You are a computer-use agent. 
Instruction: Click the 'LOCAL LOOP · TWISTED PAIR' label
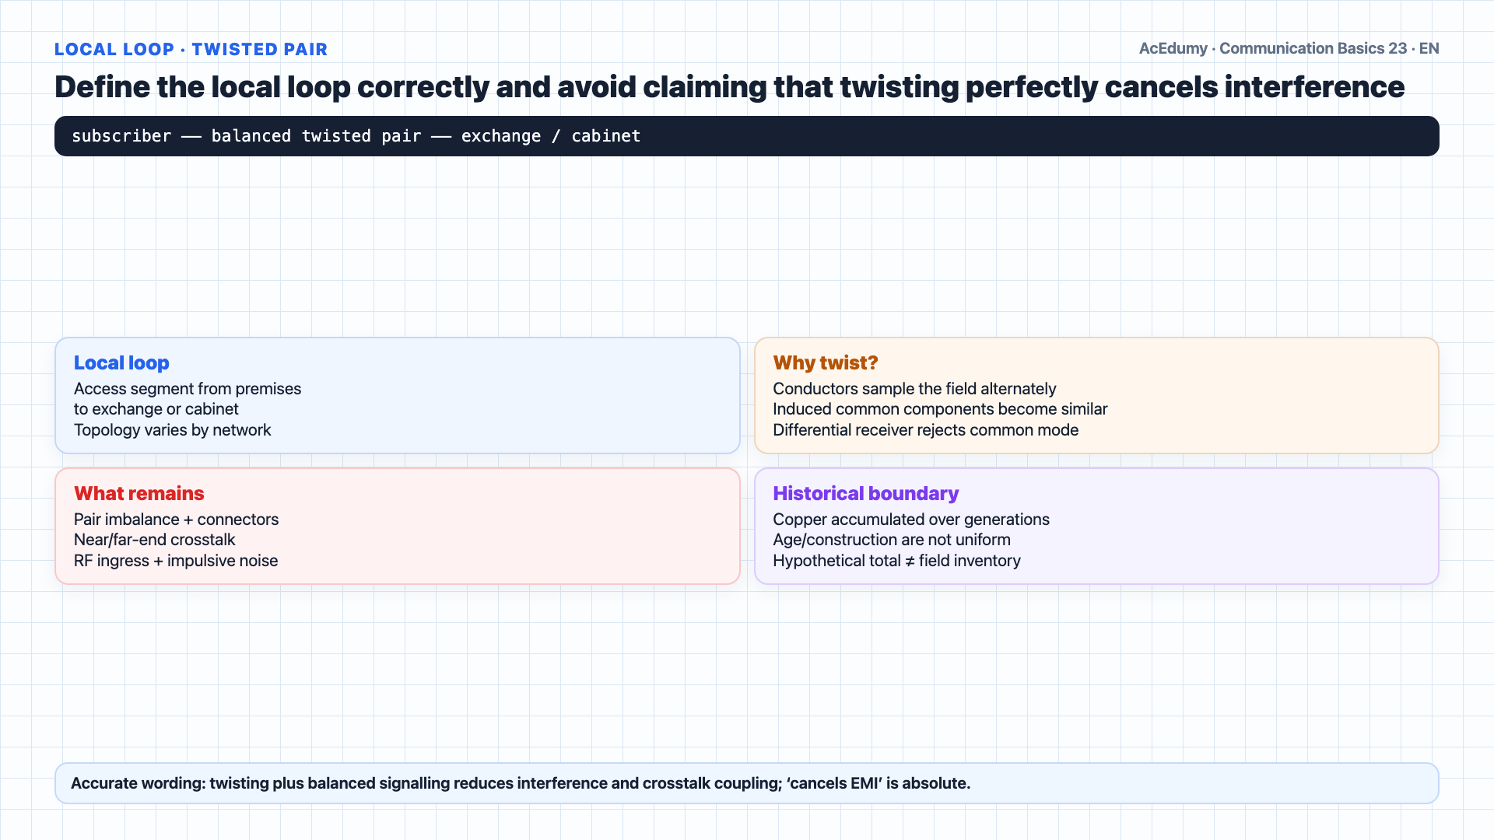(191, 49)
